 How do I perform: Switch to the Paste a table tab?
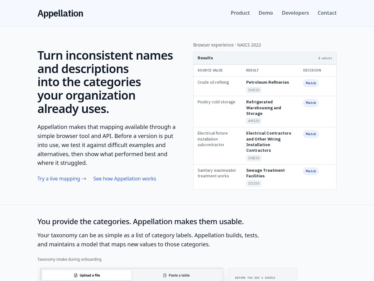click(176, 275)
